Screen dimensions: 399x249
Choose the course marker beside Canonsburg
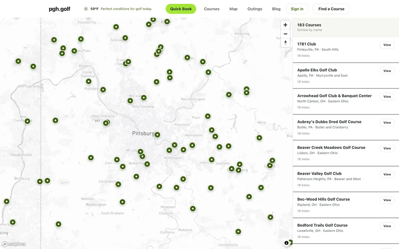(x=118, y=184)
